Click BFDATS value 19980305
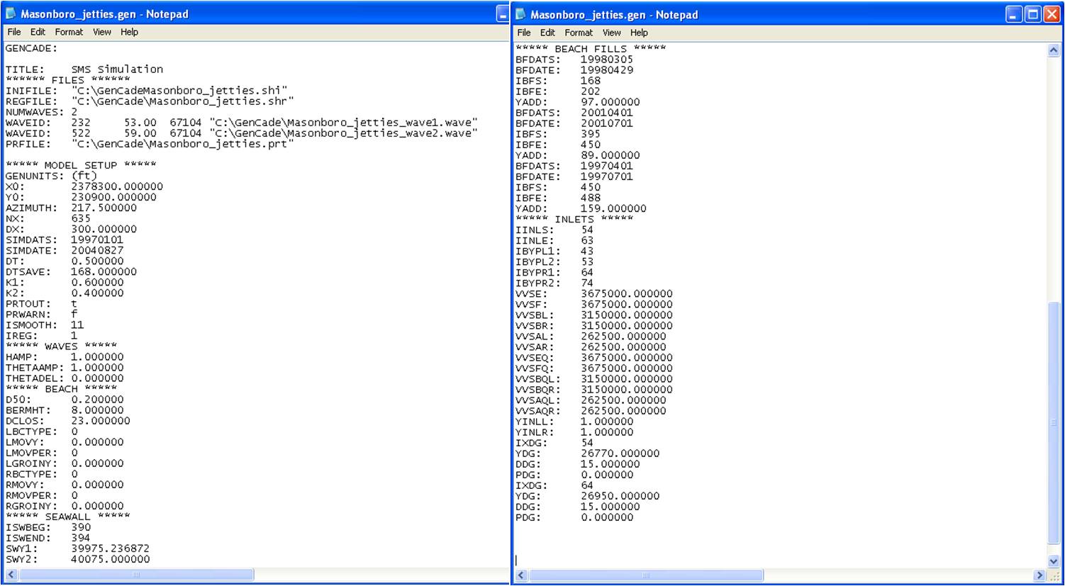The image size is (1065, 586). pos(607,60)
